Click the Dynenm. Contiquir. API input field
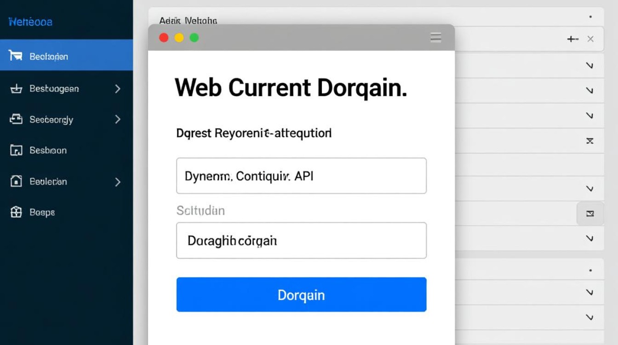The width and height of the screenshot is (618, 345). (x=301, y=176)
